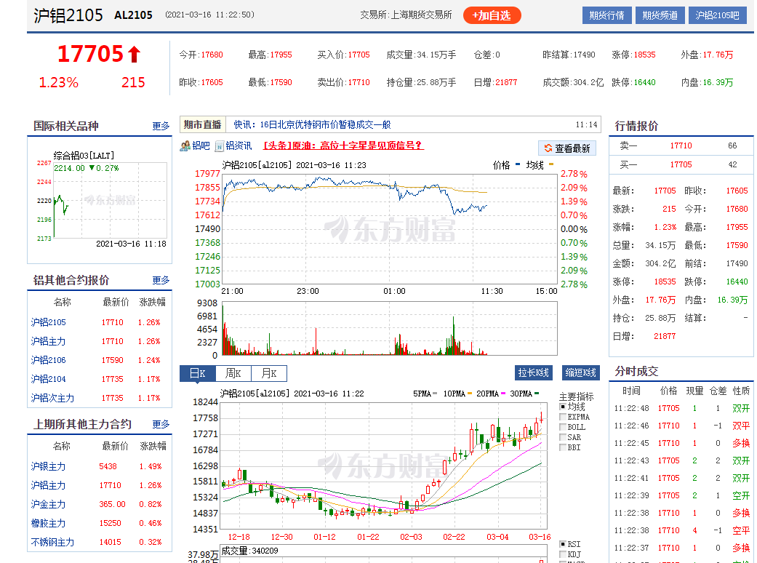Click the 10PMA orange legend swatch
The width and height of the screenshot is (757, 563).
coord(470,394)
